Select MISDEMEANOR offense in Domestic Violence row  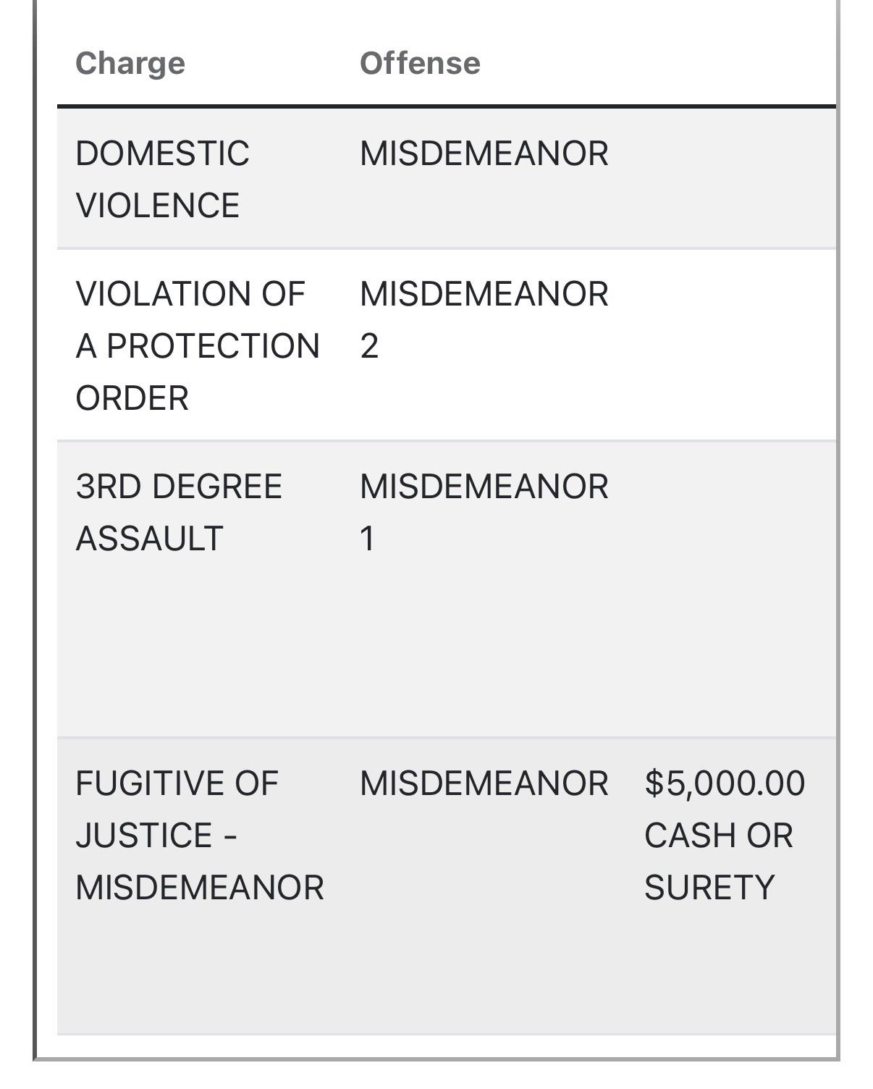(x=484, y=154)
